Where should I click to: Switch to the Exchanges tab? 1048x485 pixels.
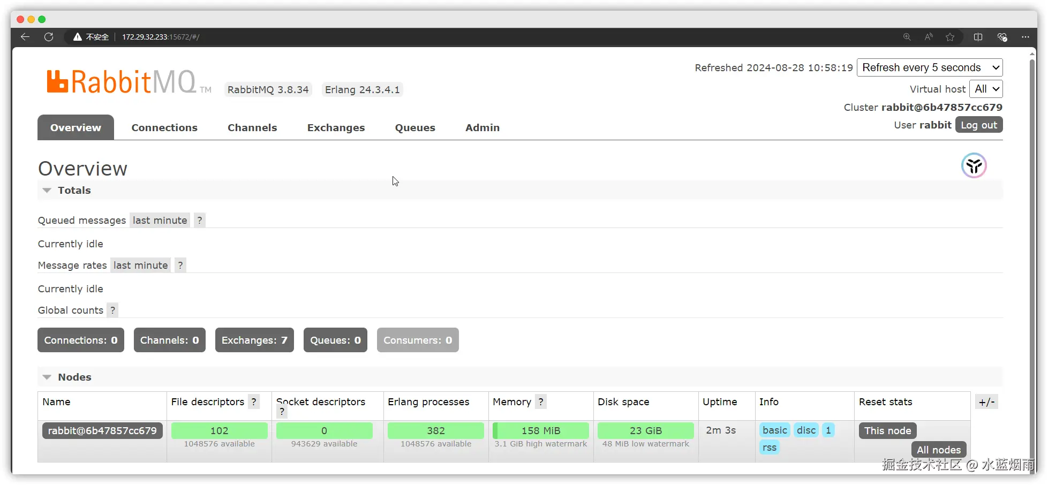click(x=336, y=127)
